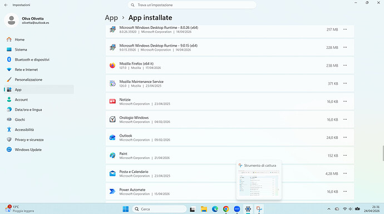
Task: Launch Google Chrome from the taskbar
Action: click(226, 209)
